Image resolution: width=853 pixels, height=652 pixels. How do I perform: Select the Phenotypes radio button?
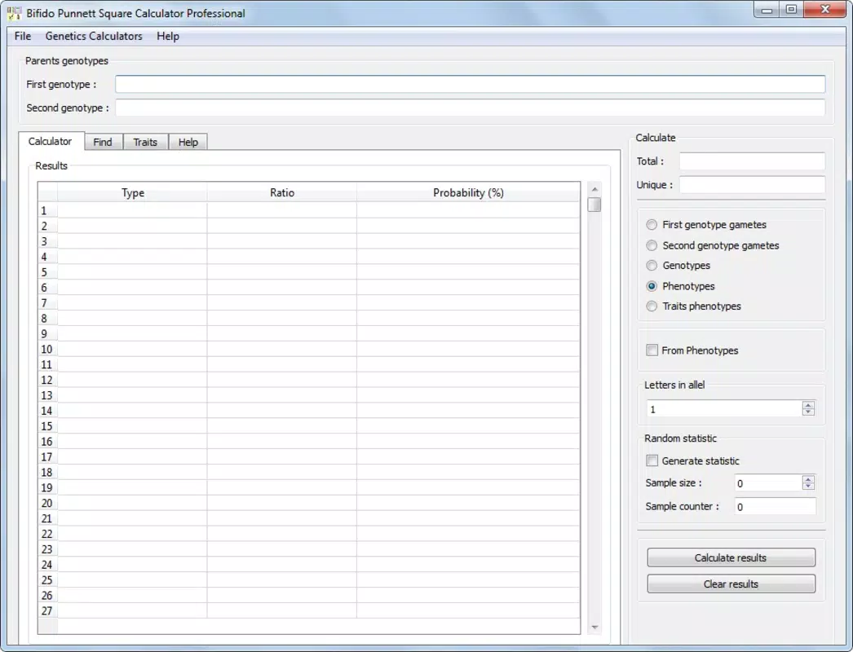click(x=652, y=286)
